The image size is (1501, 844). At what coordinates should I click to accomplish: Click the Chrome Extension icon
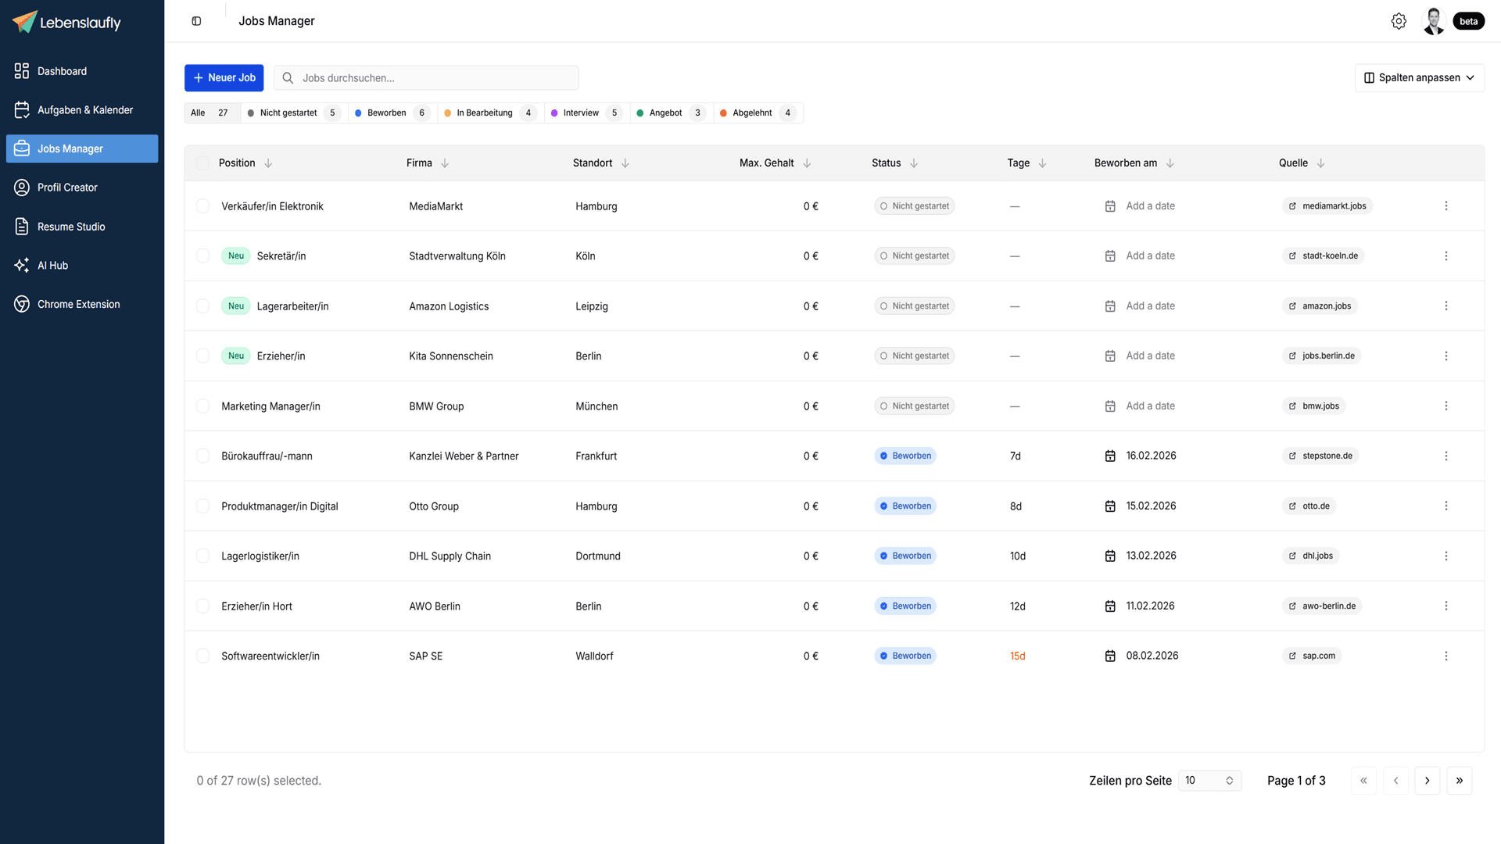click(22, 304)
